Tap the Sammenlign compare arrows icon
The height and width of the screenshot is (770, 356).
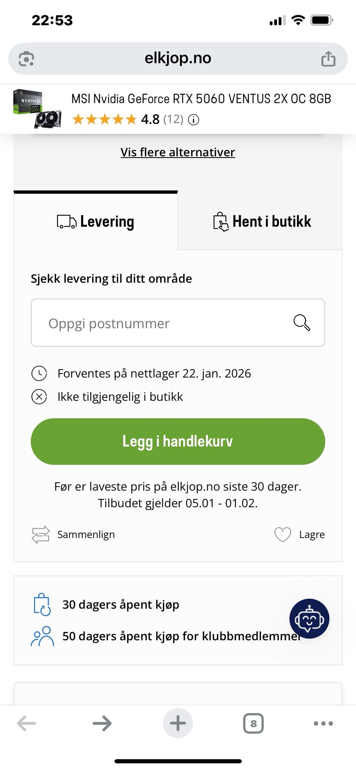click(40, 535)
